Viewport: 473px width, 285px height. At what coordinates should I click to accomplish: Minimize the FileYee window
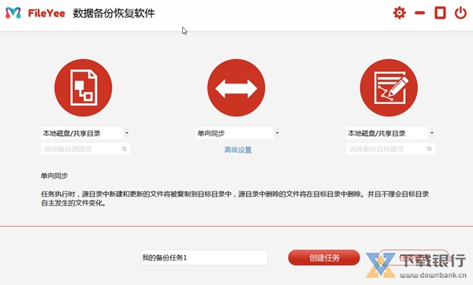tap(419, 13)
